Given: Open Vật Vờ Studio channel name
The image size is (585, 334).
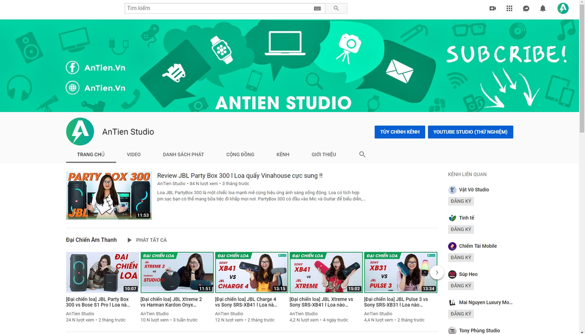Looking at the screenshot, I should click(x=474, y=189).
